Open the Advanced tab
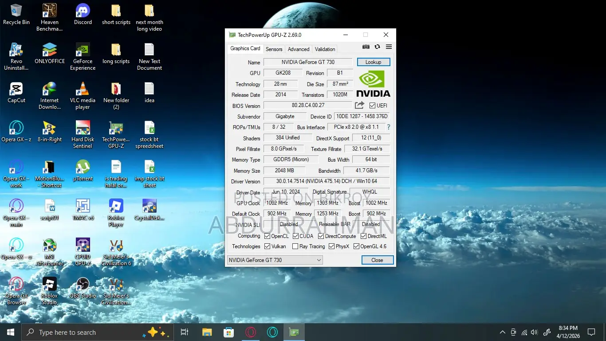This screenshot has height=341, width=606. click(299, 49)
